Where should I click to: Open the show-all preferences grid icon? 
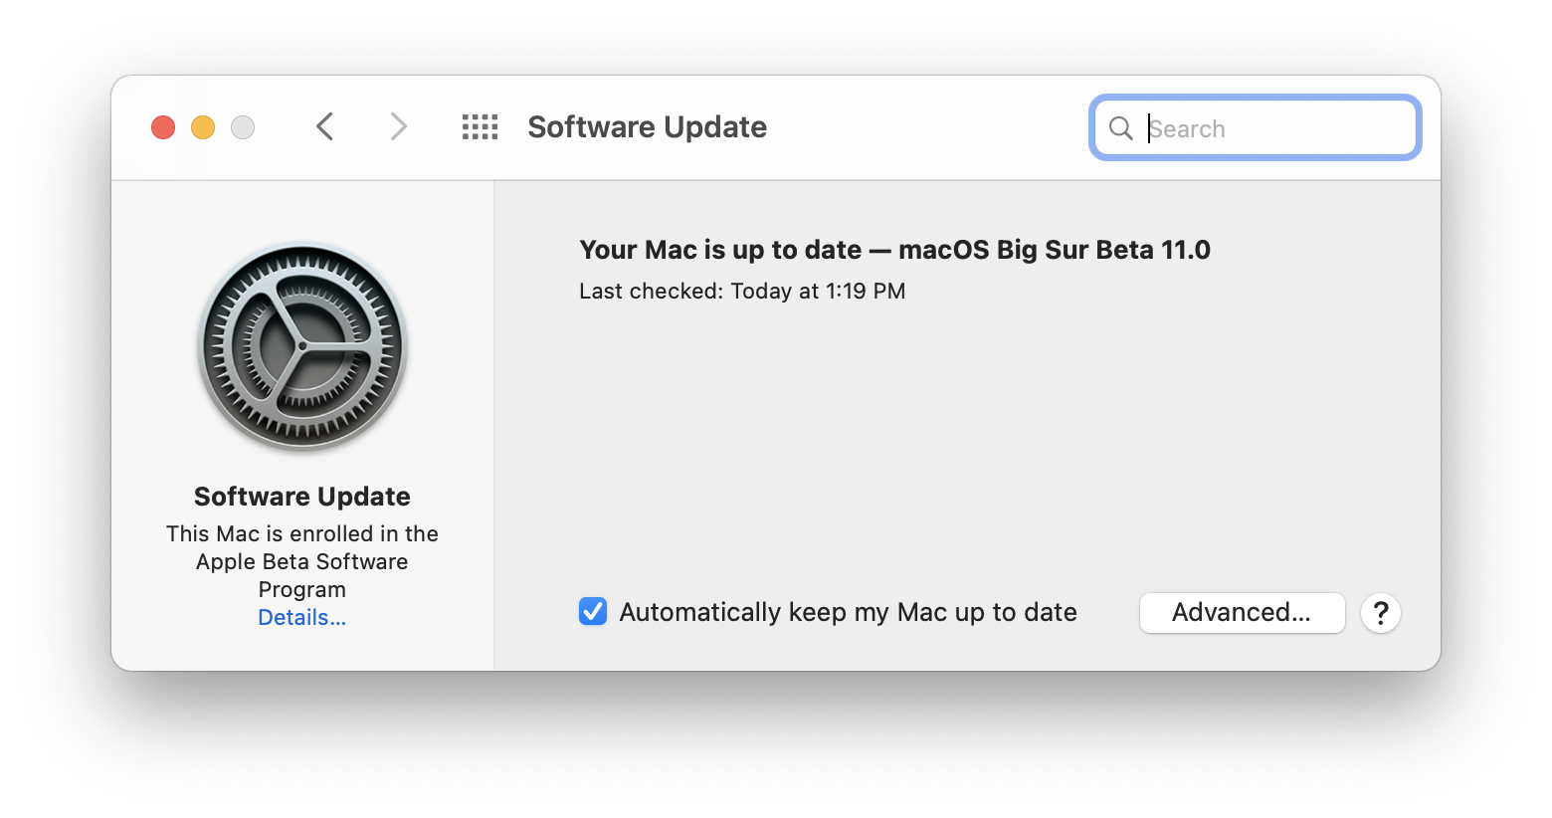(480, 126)
